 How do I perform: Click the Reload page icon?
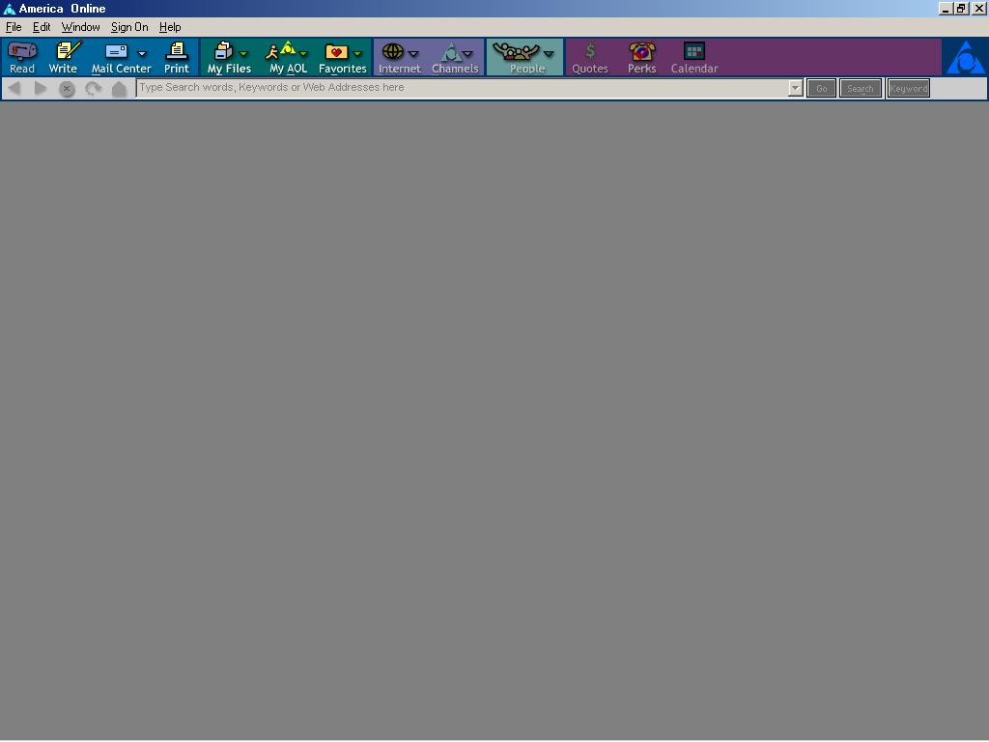(93, 89)
